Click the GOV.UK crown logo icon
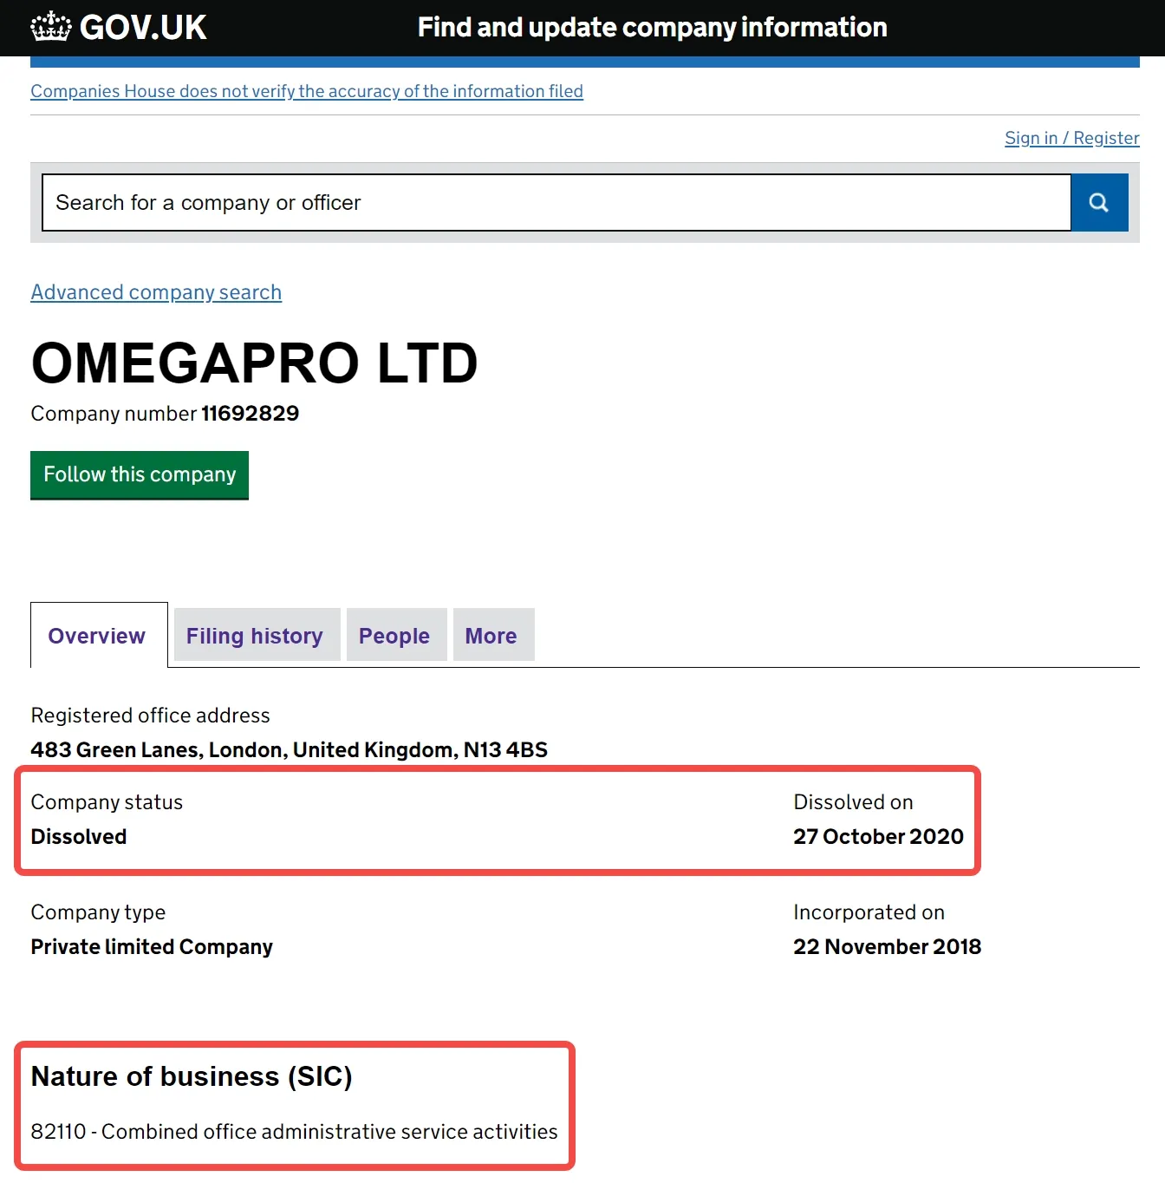 click(50, 27)
